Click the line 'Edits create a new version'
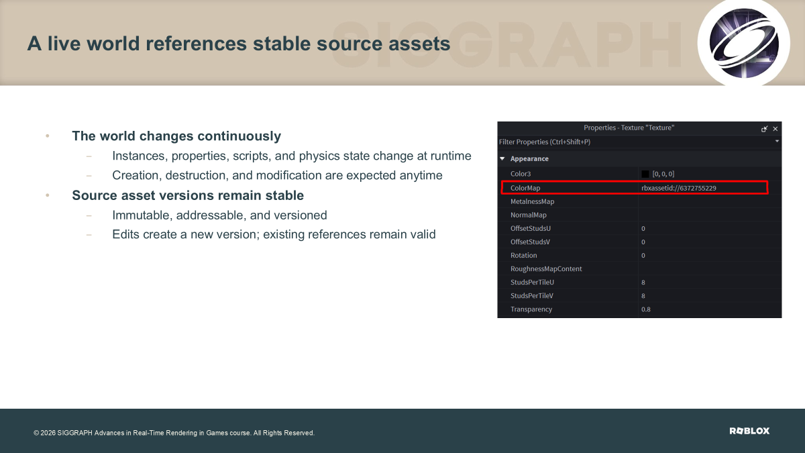The image size is (805, 453). tap(274, 234)
